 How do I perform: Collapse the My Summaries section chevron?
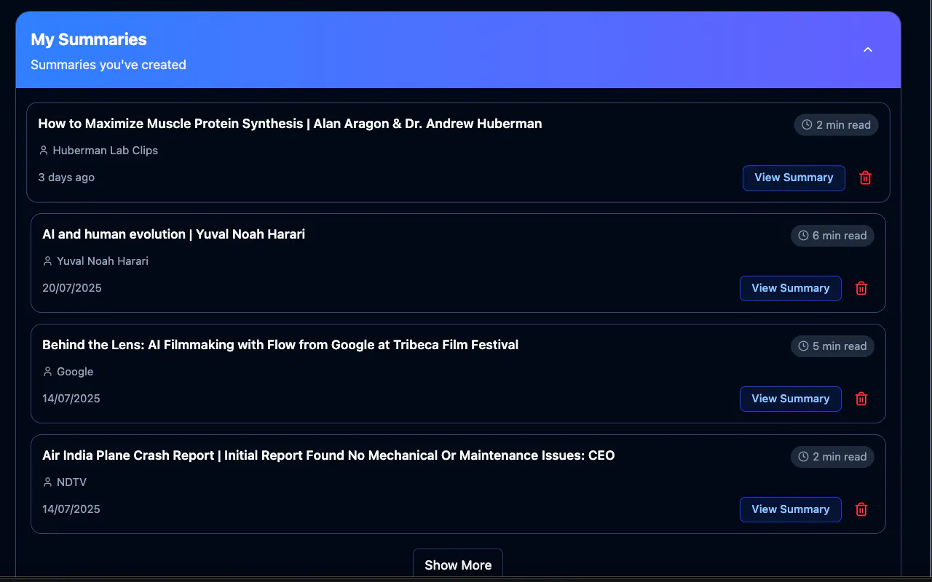coord(867,49)
